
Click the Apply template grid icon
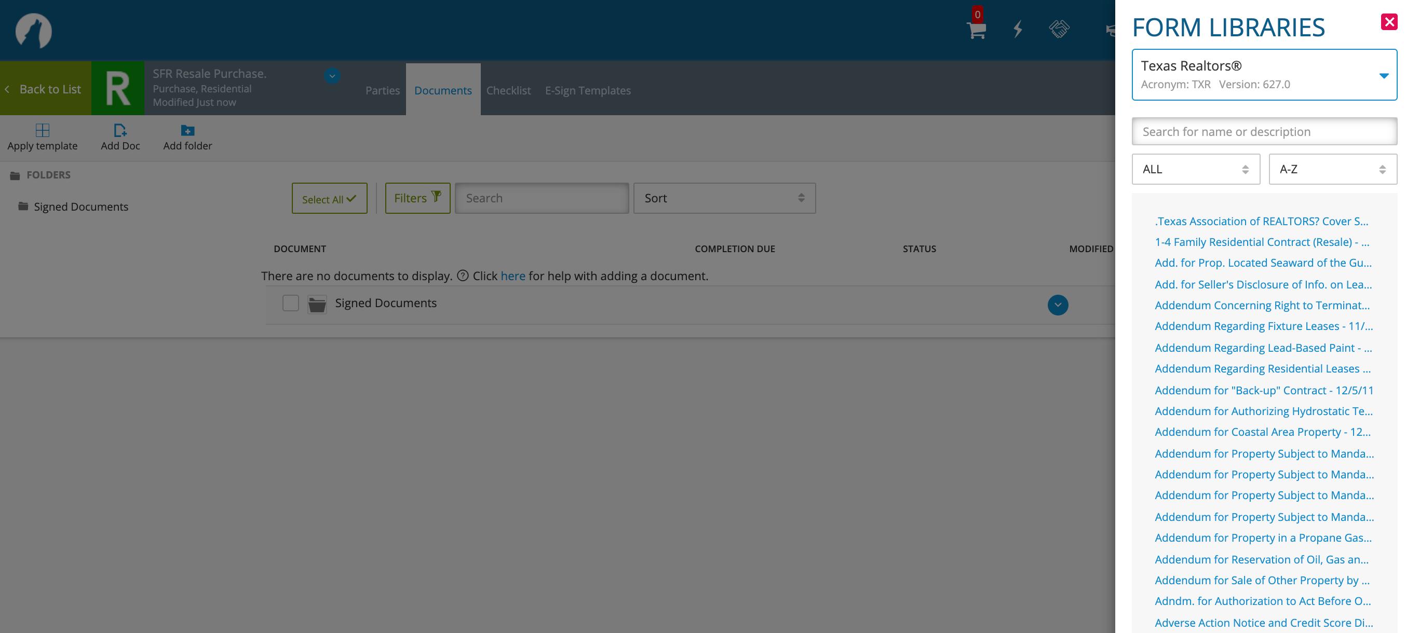[42, 130]
